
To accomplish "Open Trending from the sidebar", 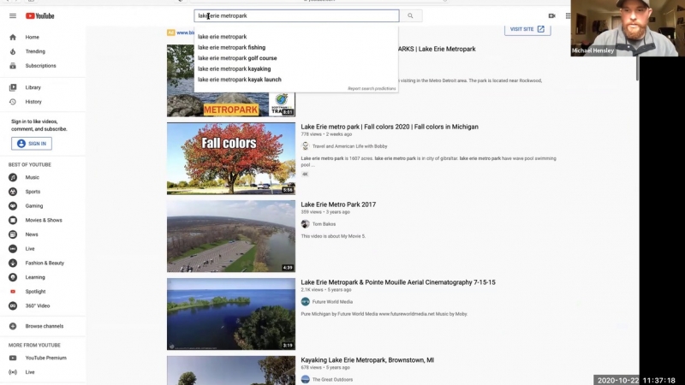I will [35, 51].
